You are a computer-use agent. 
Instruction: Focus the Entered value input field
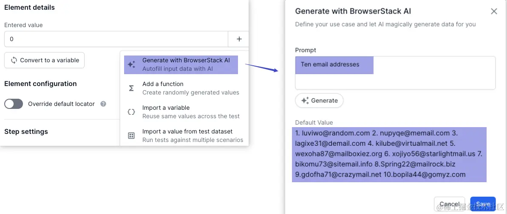116,39
